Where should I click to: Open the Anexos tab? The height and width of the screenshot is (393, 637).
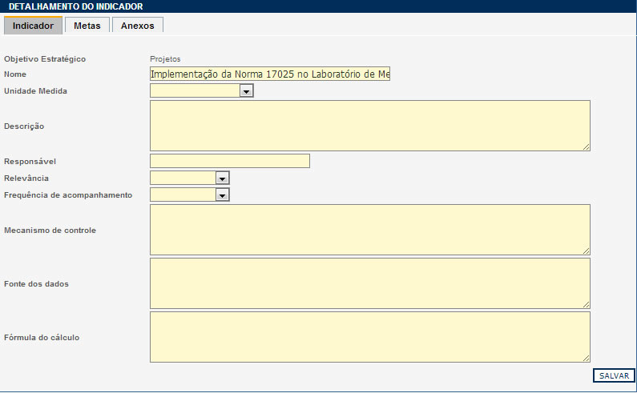point(137,26)
